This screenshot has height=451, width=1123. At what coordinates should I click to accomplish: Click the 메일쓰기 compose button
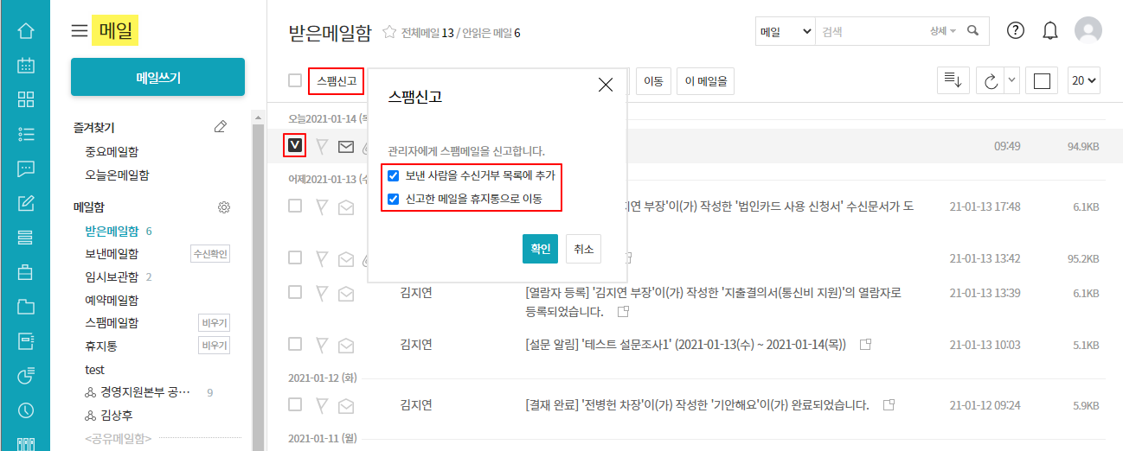click(158, 77)
